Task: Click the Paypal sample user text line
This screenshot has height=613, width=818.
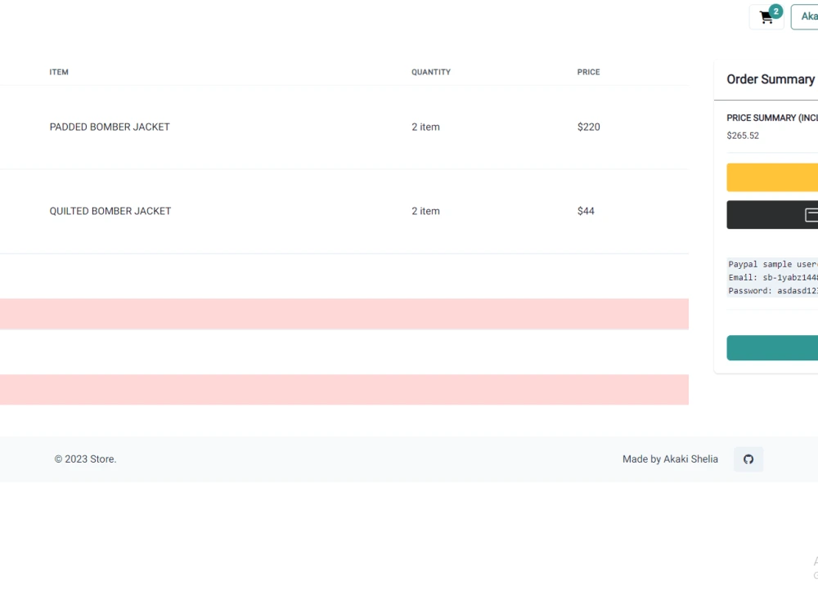Action: 773,264
